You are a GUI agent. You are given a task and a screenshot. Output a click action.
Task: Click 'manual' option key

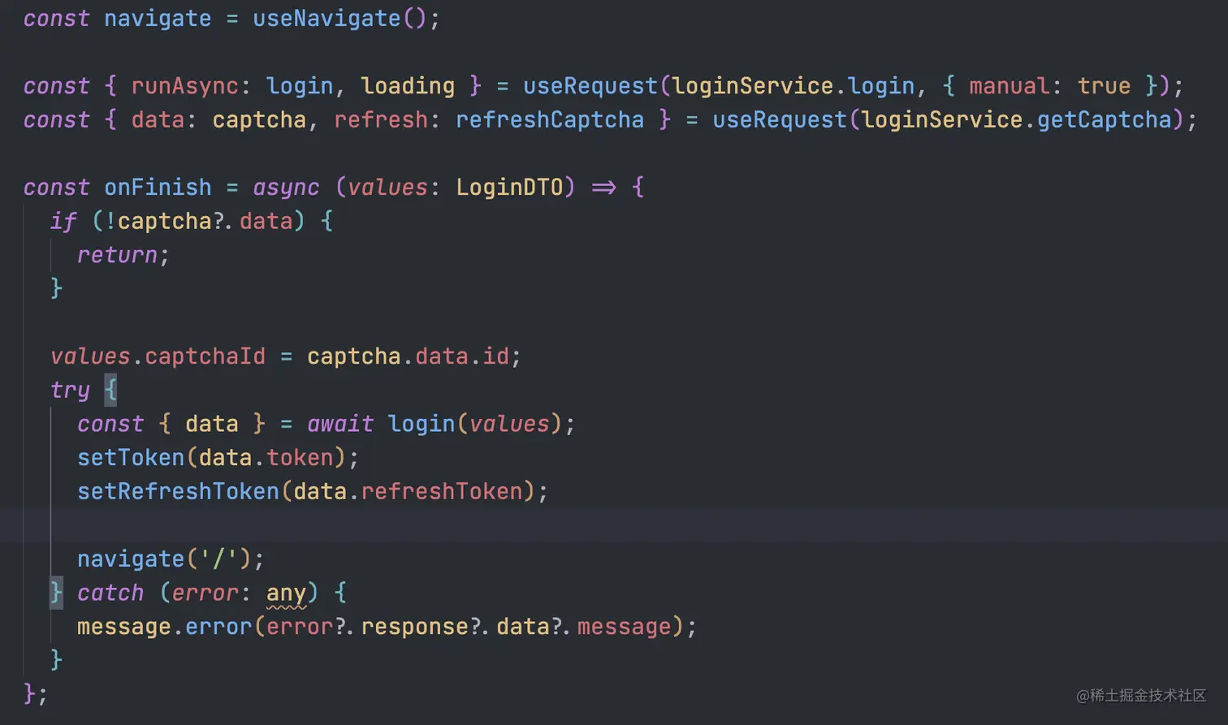pos(1010,86)
